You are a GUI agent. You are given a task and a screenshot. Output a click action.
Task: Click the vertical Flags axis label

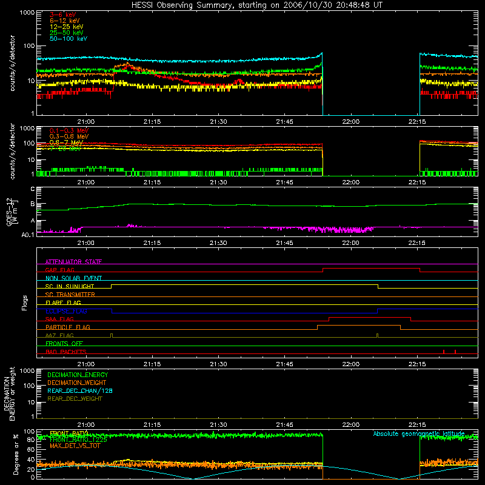click(x=25, y=303)
